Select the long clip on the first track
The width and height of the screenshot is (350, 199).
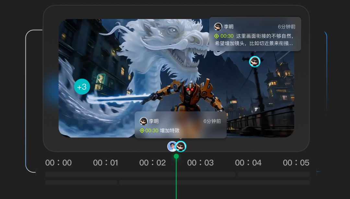(x=140, y=174)
